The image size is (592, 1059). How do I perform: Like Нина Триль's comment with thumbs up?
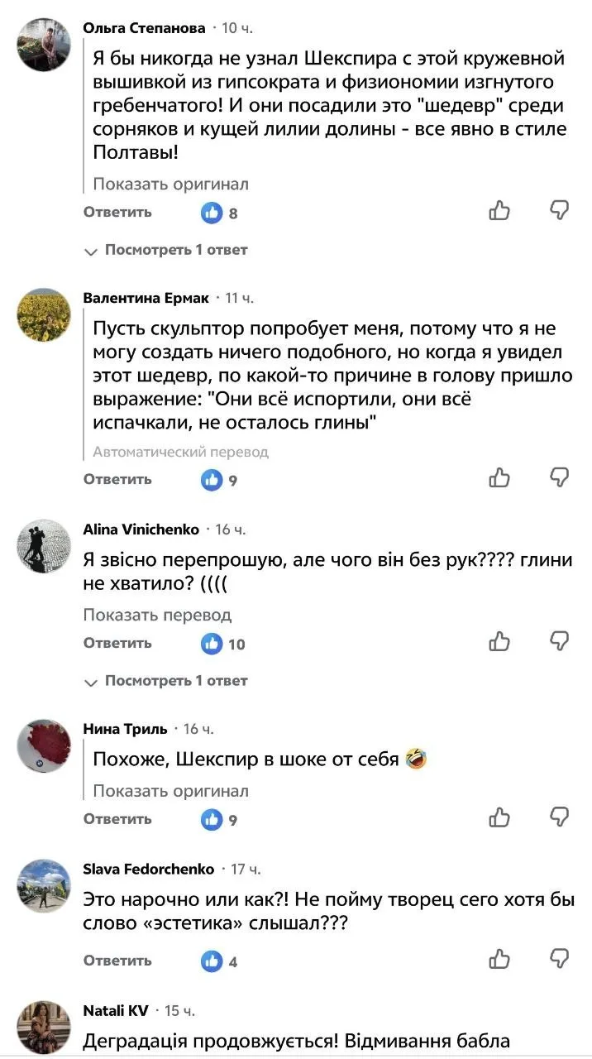click(499, 818)
